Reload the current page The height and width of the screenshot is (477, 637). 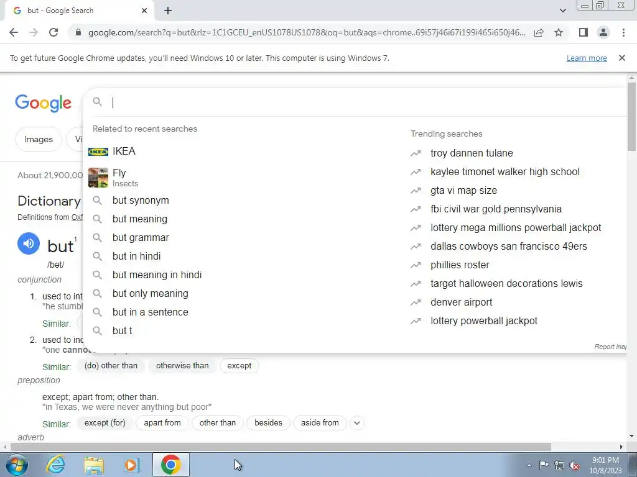(x=53, y=32)
